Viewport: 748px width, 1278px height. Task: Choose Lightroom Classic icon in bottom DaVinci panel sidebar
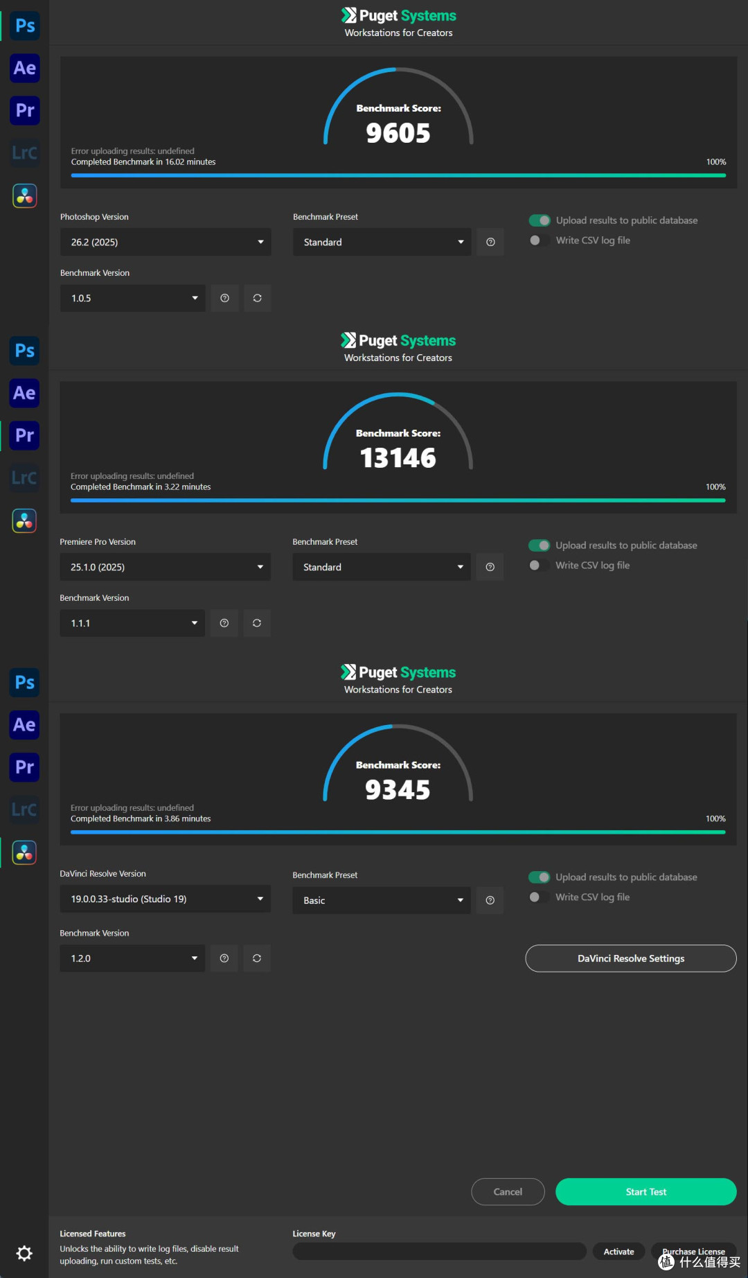tap(24, 809)
